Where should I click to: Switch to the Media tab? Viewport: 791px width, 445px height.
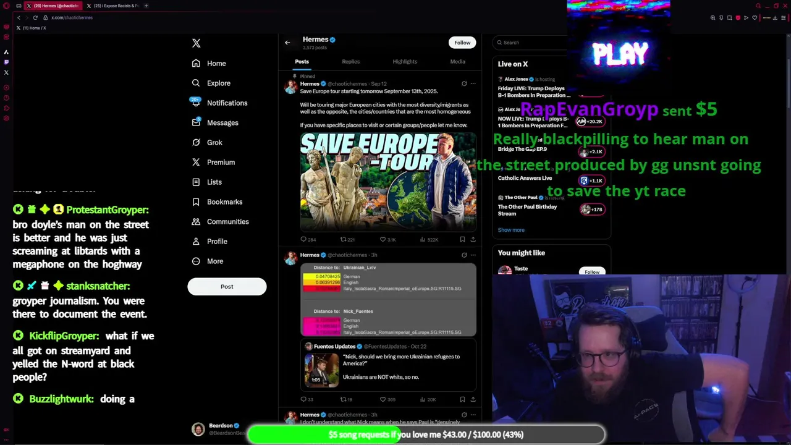pos(457,62)
